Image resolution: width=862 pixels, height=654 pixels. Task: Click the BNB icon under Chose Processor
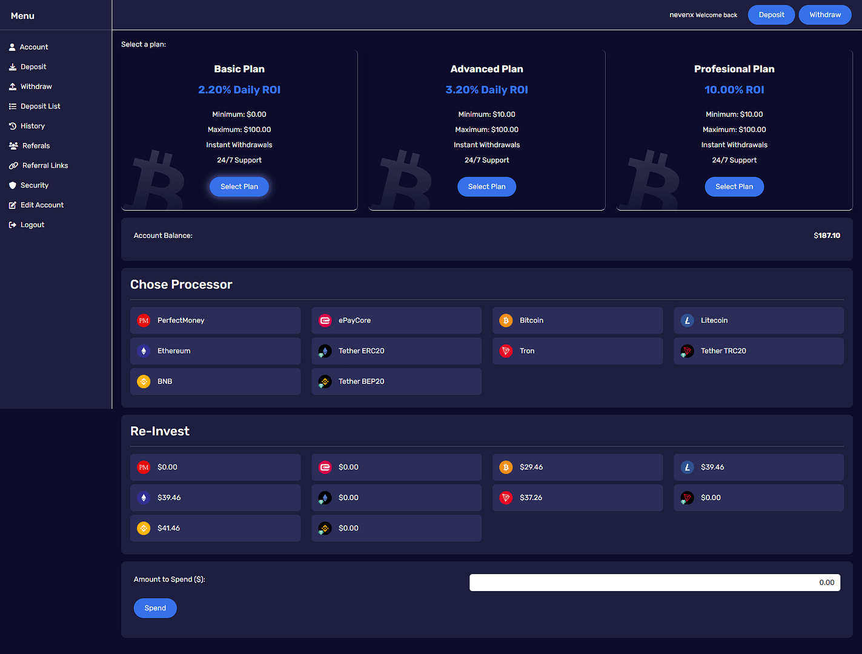point(144,381)
